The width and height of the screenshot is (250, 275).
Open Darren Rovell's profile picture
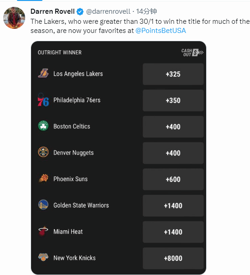coord(14,18)
